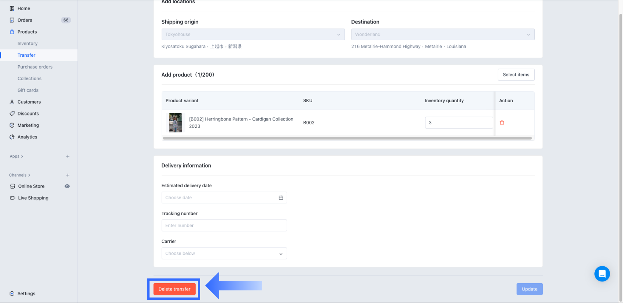Click the Online Store icon
Image resolution: width=623 pixels, height=303 pixels.
pyautogui.click(x=12, y=186)
